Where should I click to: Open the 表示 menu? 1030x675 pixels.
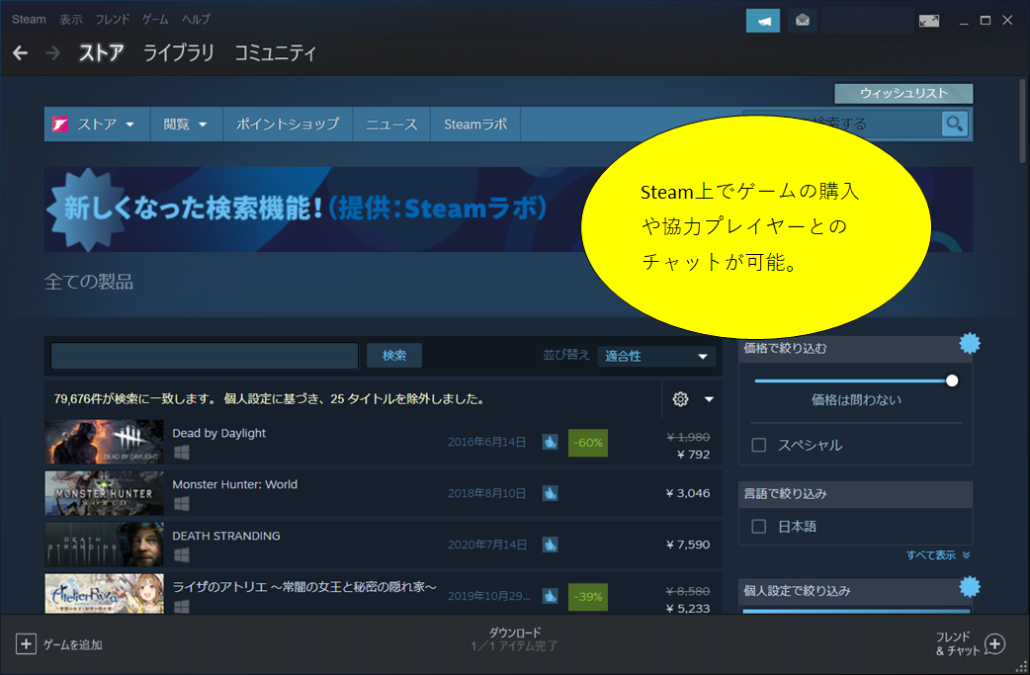click(x=71, y=20)
